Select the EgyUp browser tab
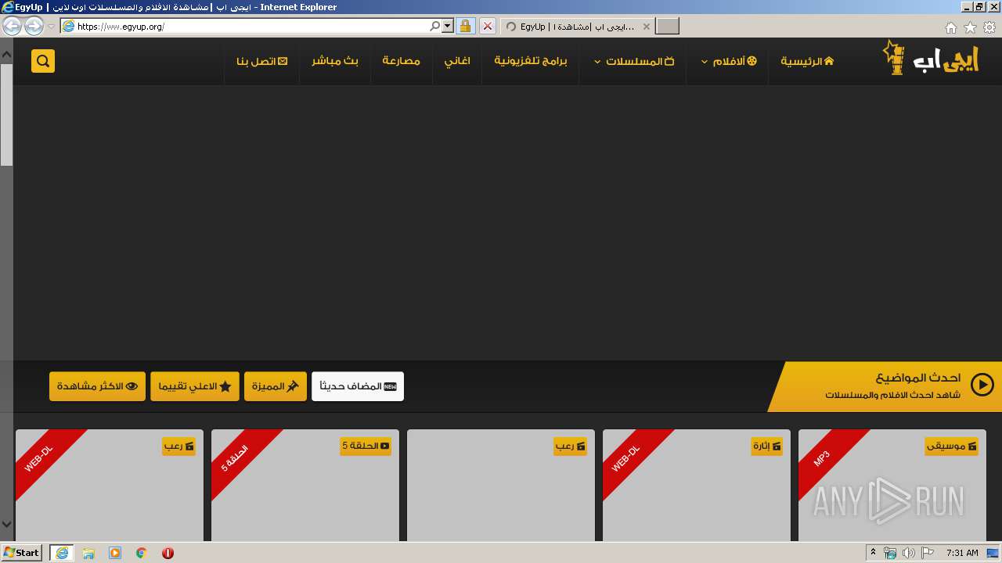The height and width of the screenshot is (563, 1002). [576, 27]
